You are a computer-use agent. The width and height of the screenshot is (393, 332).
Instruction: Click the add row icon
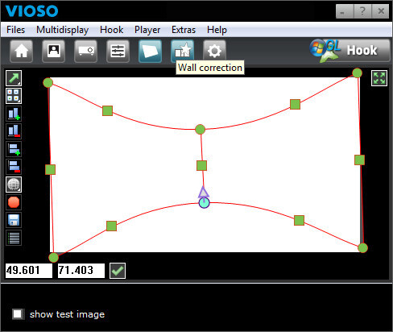[14, 149]
